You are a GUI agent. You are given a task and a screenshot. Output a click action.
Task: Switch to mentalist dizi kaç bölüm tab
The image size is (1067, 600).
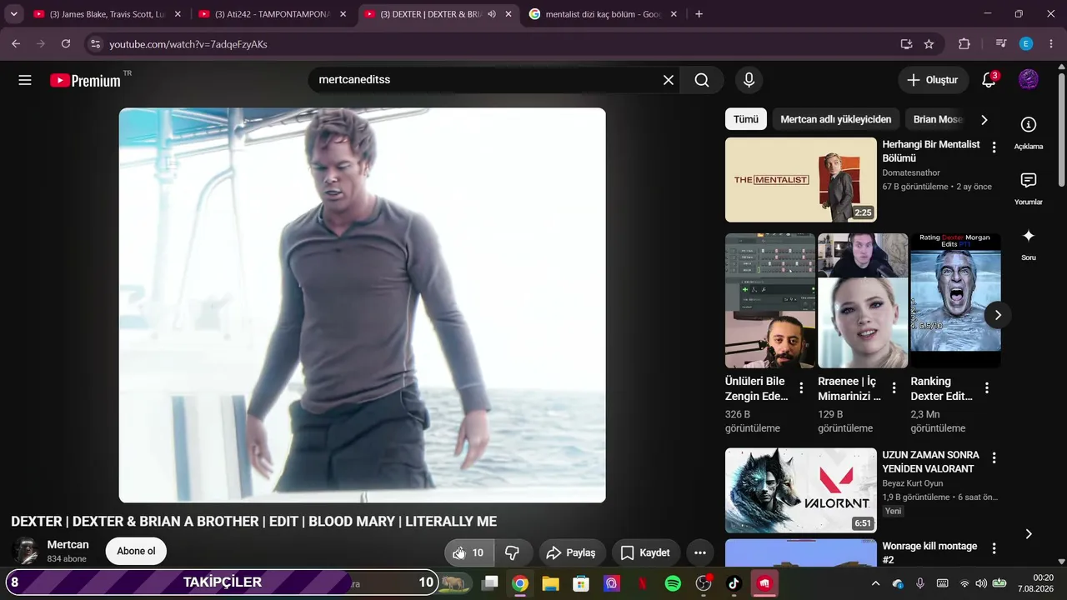tap(604, 14)
